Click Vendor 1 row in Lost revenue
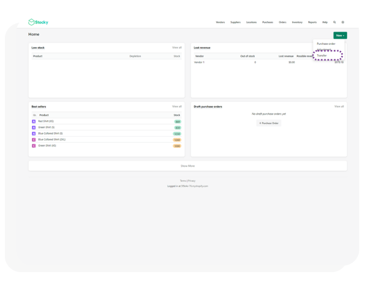375x281 pixels. click(199, 62)
